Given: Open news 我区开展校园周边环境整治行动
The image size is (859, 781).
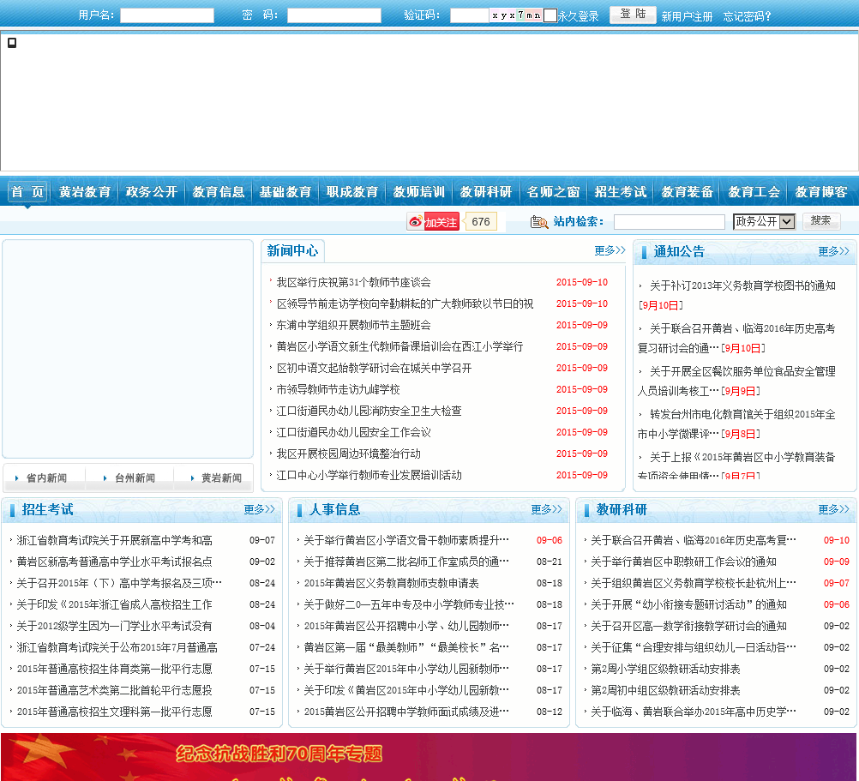Looking at the screenshot, I should click(348, 454).
